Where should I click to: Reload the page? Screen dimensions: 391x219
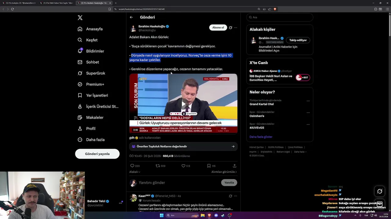13,9
